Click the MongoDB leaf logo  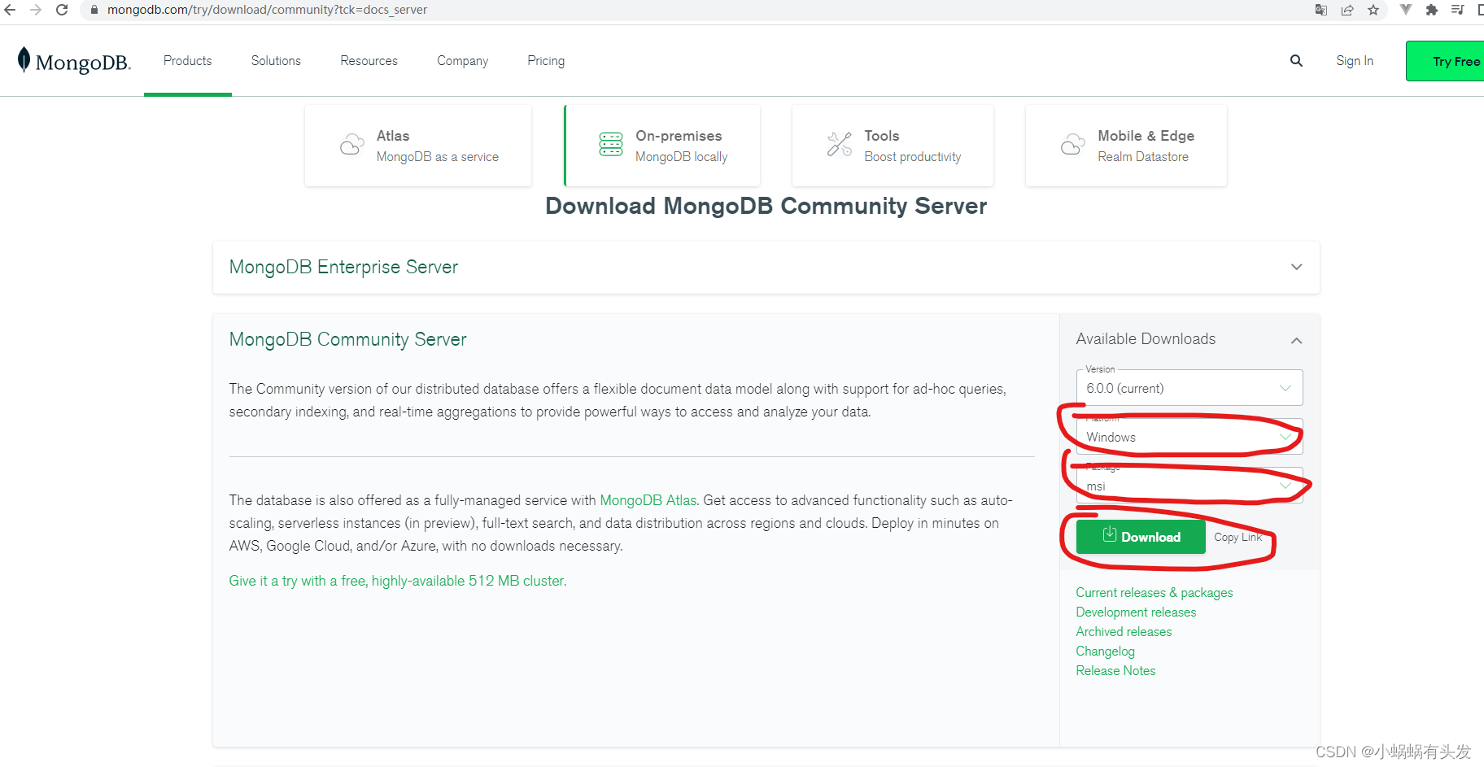(x=24, y=60)
